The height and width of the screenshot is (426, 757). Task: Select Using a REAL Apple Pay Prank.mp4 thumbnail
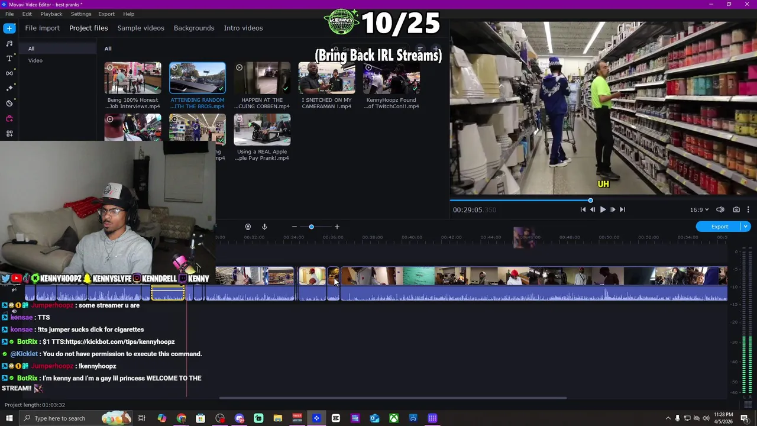(x=262, y=130)
